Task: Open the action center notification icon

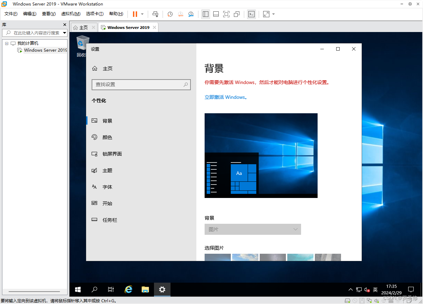Action: click(411, 290)
